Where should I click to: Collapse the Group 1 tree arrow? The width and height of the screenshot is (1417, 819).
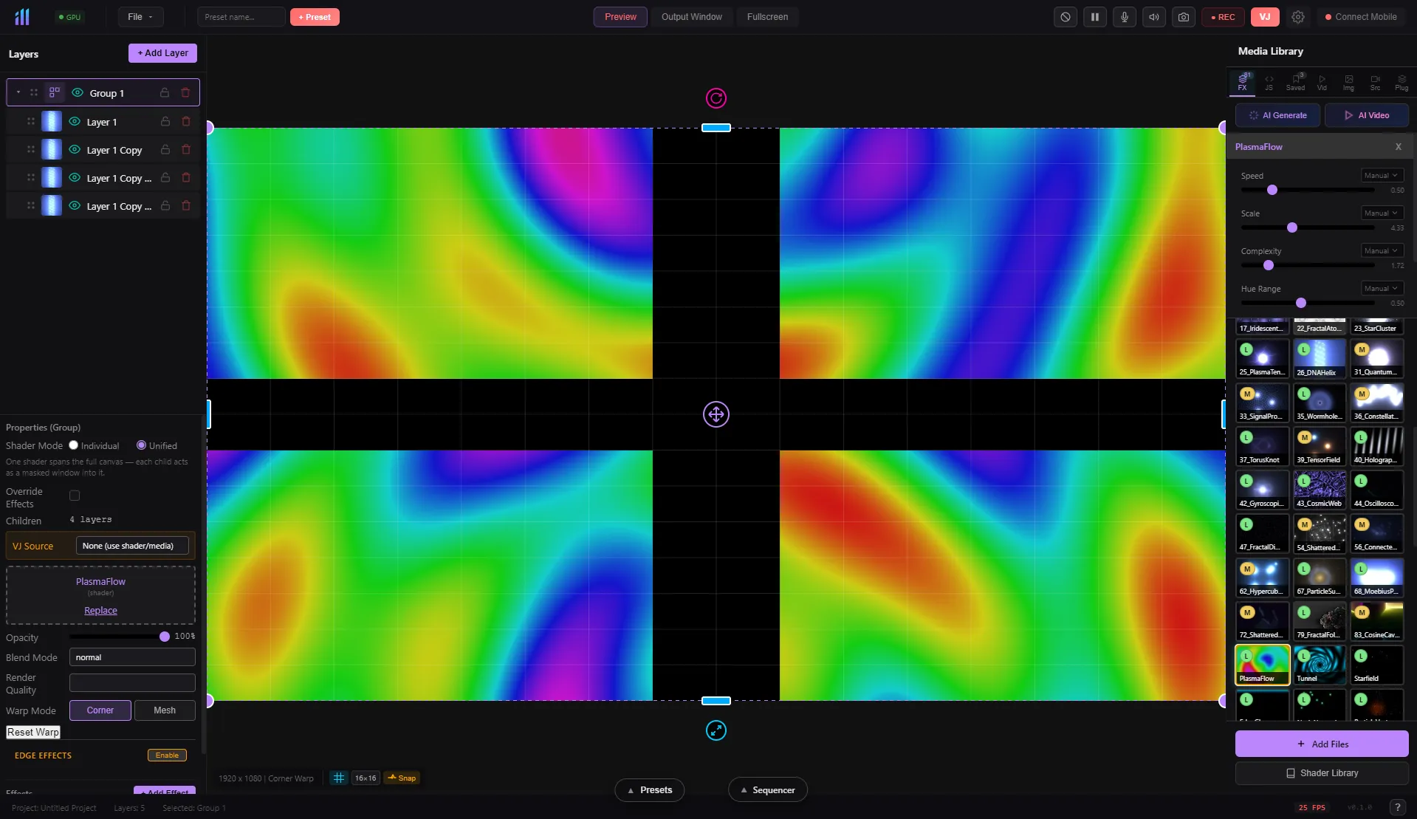coord(18,93)
